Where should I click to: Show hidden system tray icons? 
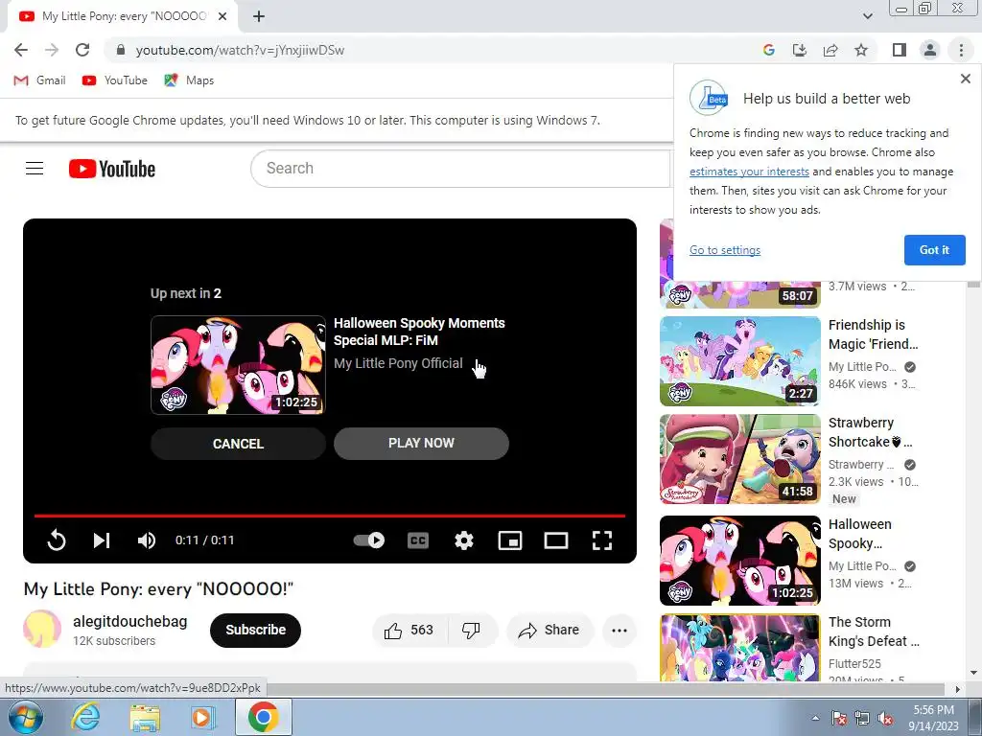[815, 718]
